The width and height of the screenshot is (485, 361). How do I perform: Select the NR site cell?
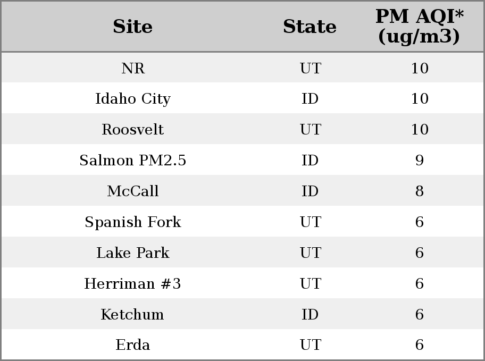[x=133, y=68]
